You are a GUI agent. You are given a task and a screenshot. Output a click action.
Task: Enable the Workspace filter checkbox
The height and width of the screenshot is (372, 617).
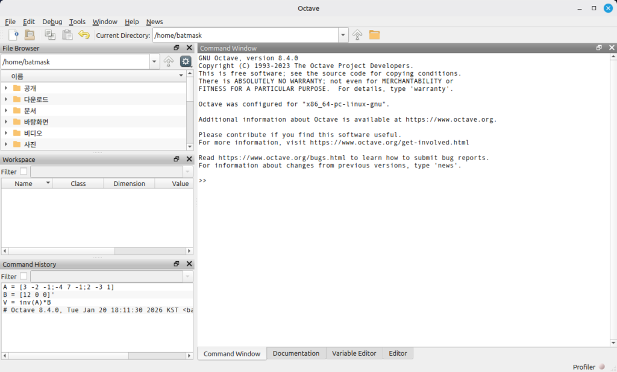pos(23,172)
